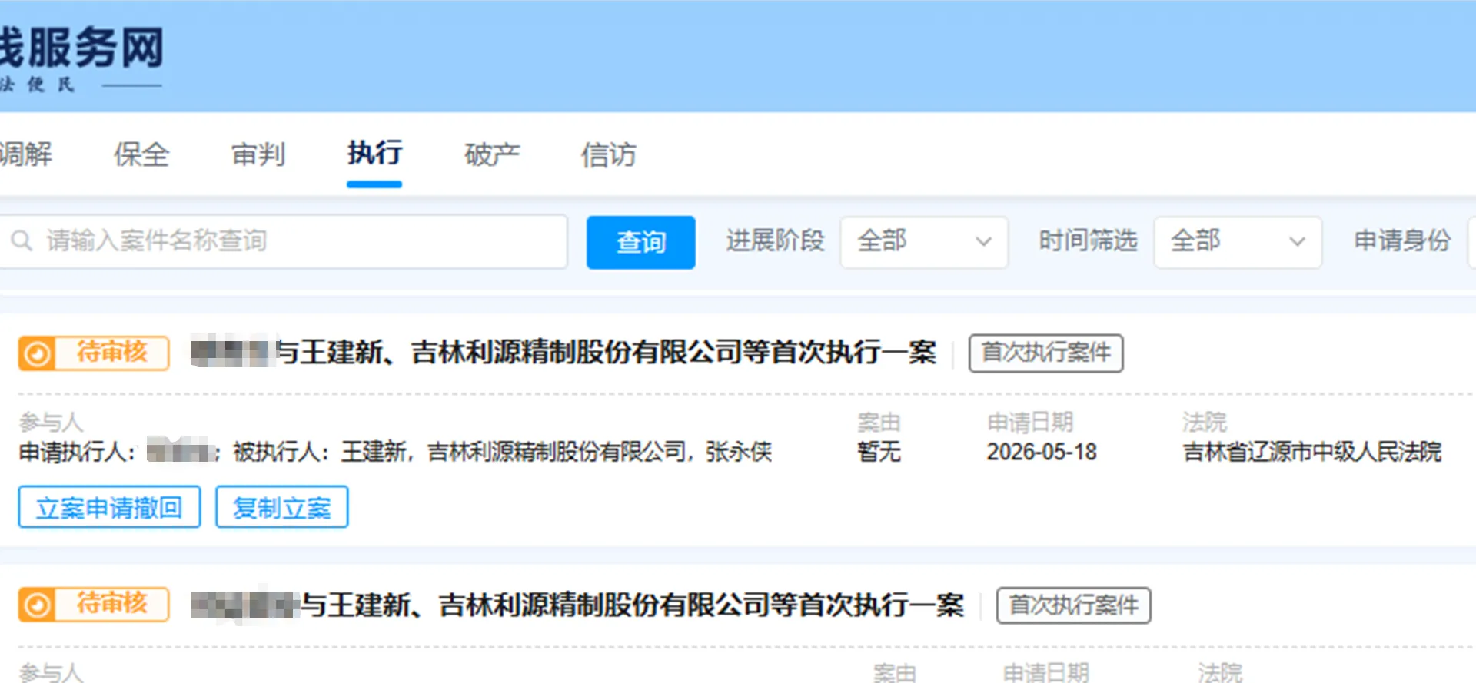Open the second case title link
The height and width of the screenshot is (683, 1476).
click(577, 605)
